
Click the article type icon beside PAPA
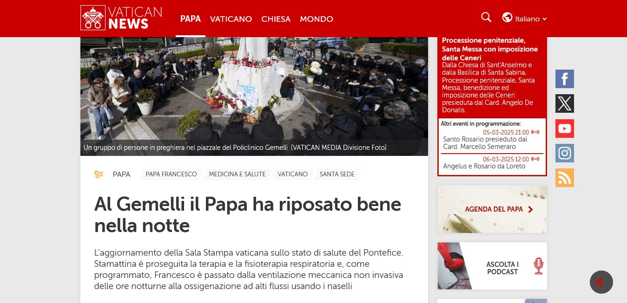point(99,174)
